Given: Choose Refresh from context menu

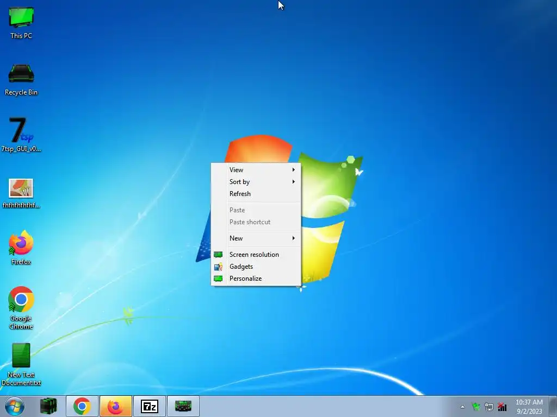Looking at the screenshot, I should [256, 194].
